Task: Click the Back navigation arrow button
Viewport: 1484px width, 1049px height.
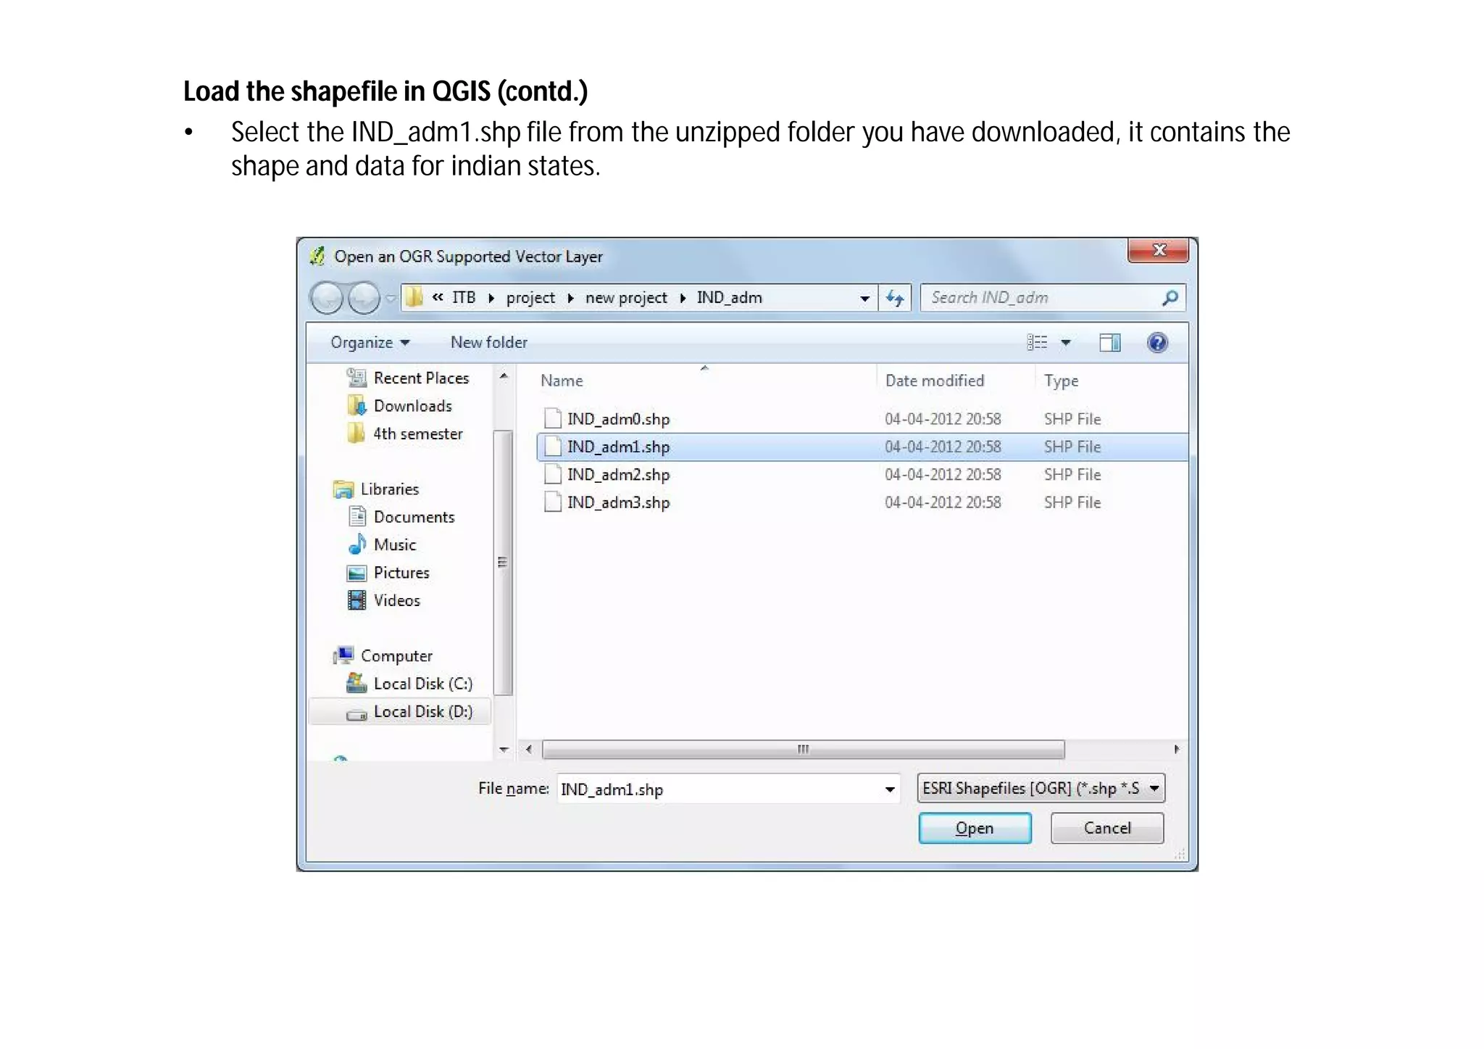Action: click(x=326, y=298)
